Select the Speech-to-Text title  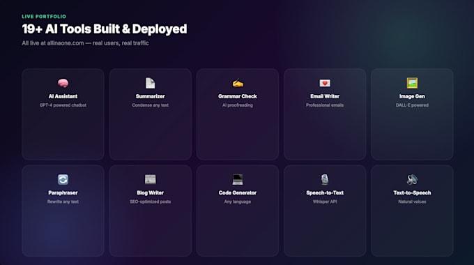pyautogui.click(x=325, y=192)
